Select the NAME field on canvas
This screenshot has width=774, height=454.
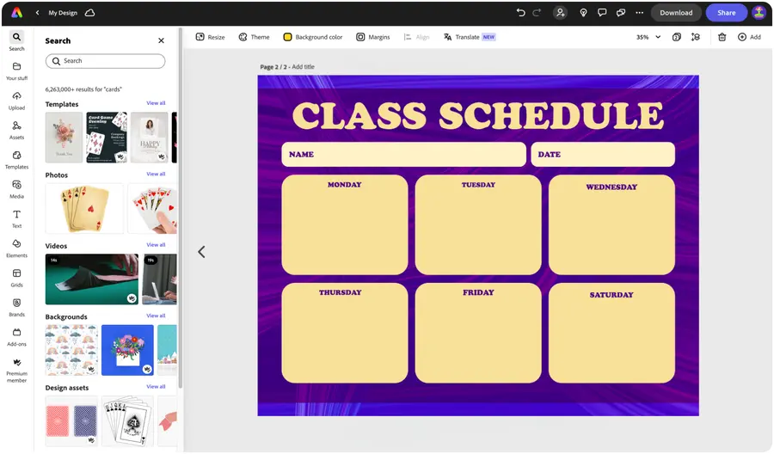[x=403, y=155]
